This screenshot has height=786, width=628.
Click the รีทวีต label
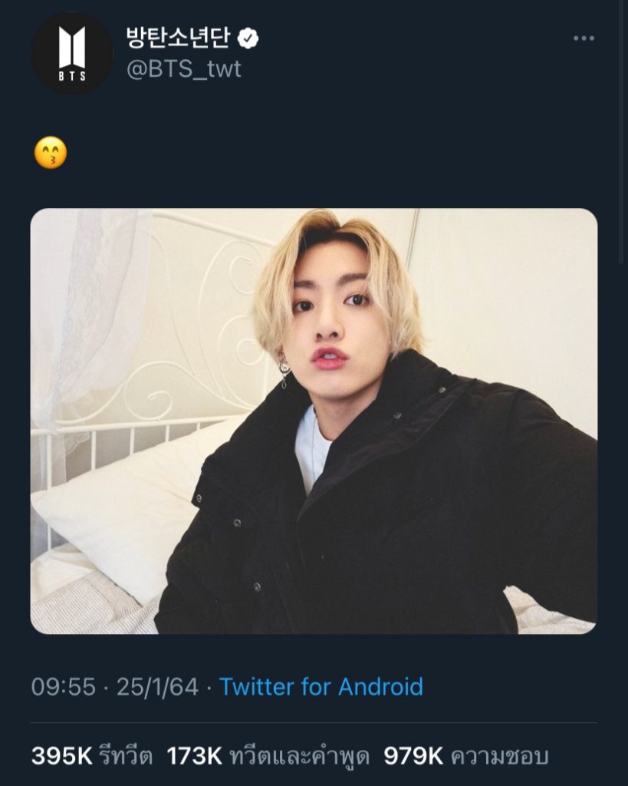126,757
